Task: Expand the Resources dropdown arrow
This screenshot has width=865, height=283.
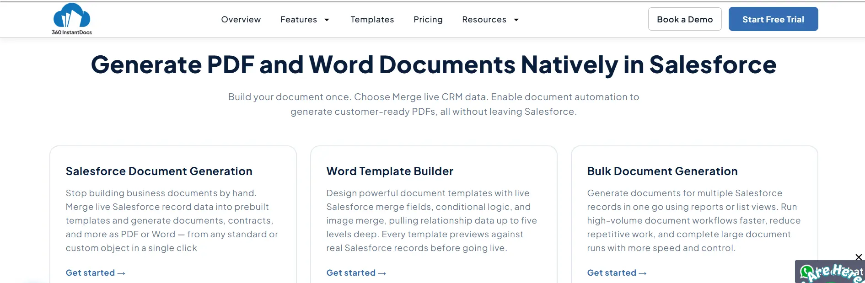Action: pos(516,20)
